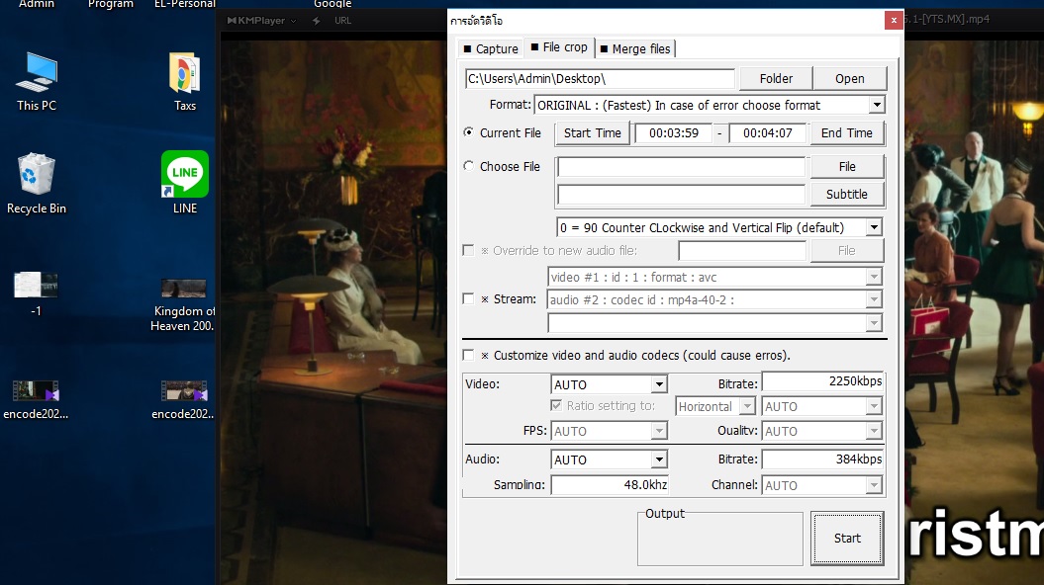
Task: Open the Horizontal ratio dropdown
Action: 748,406
